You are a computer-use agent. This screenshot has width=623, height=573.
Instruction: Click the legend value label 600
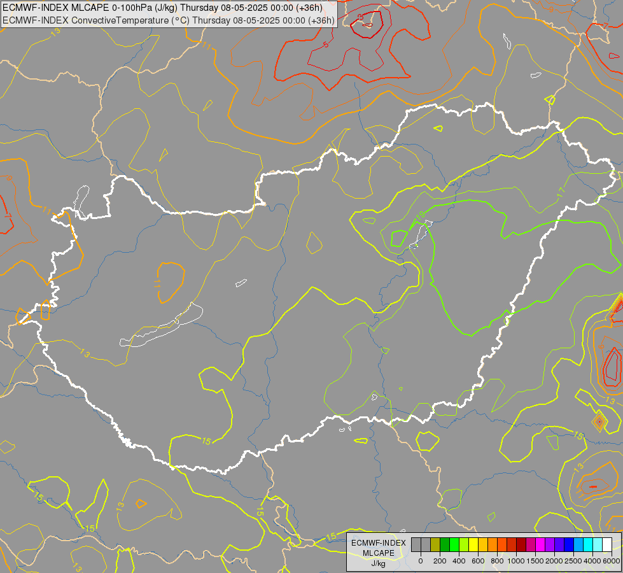[x=478, y=561]
